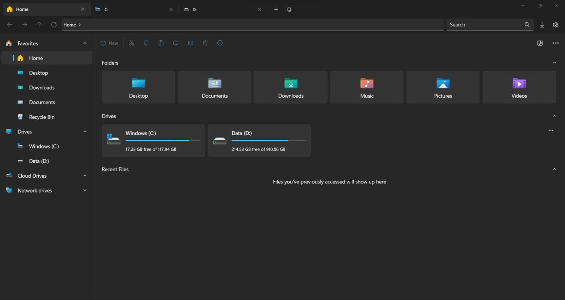Close the C: tab
Viewport: 565px width, 300px height.
(171, 9)
